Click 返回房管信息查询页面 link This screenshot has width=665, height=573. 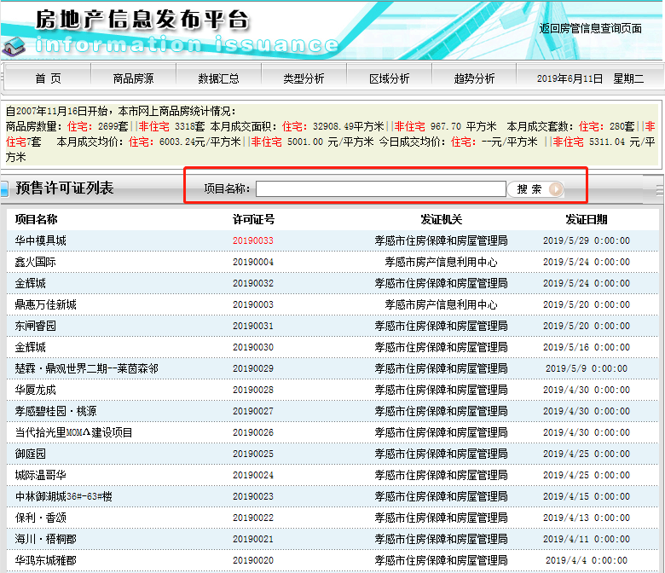point(590,28)
